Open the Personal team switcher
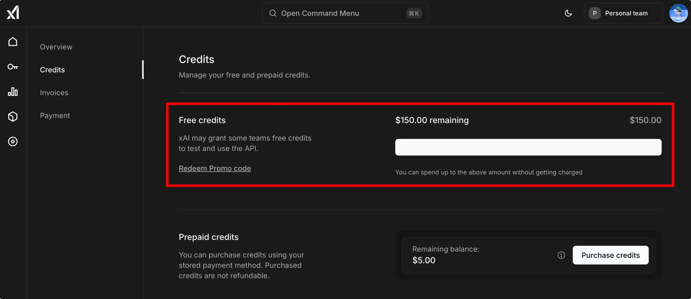Image resolution: width=691 pixels, height=299 pixels. point(623,13)
